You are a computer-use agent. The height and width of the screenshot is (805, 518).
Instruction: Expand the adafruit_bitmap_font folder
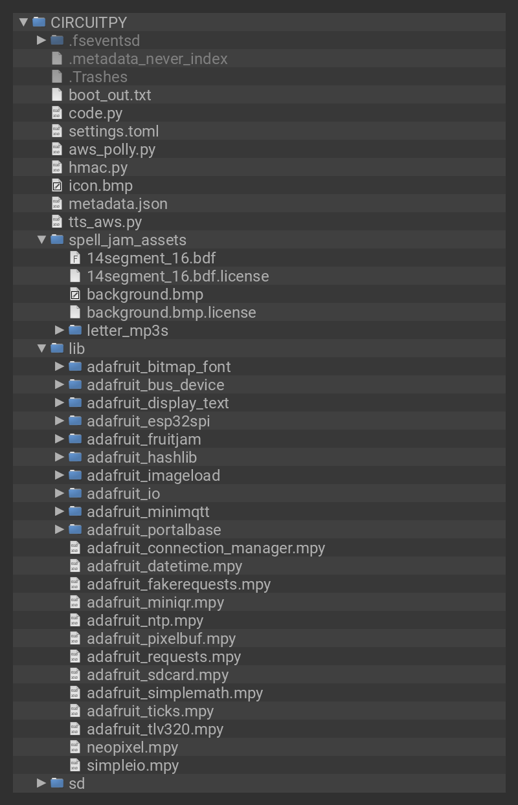[60, 367]
